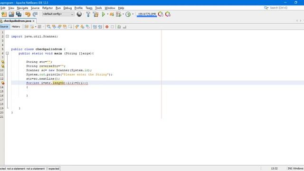Click the for loop line in editor
The width and height of the screenshot is (304, 171).
[x=57, y=83]
